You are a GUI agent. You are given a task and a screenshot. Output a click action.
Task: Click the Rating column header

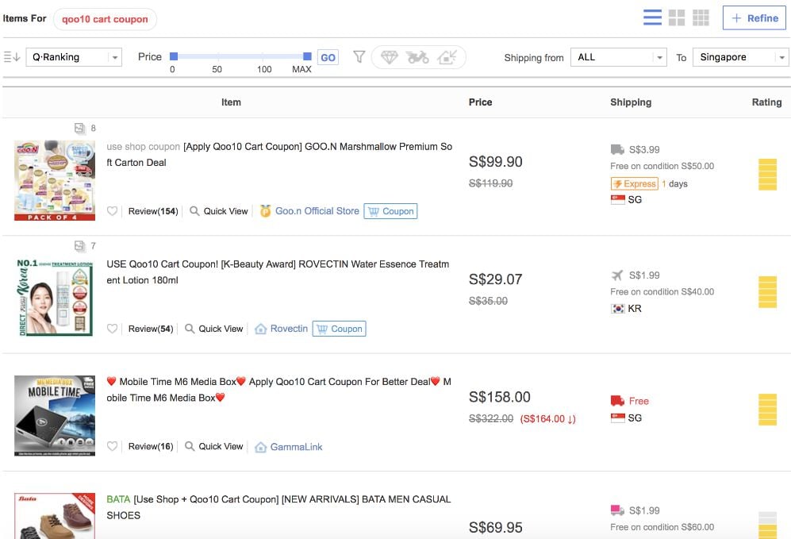(766, 102)
